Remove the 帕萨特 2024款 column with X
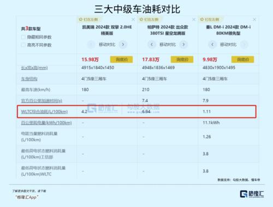The width and height of the screenshot is (273, 207). click(x=194, y=20)
